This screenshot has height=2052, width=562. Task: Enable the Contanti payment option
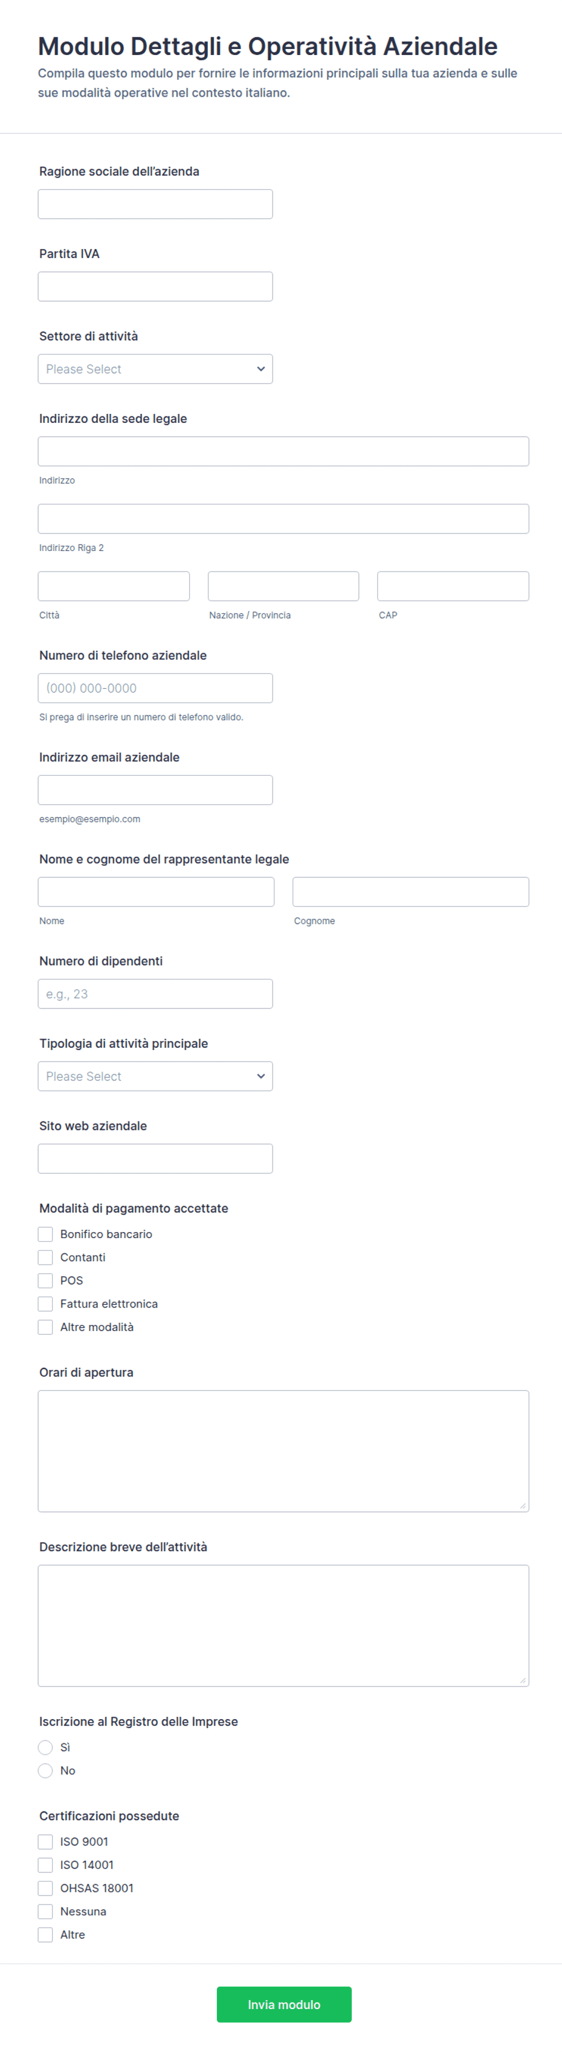click(45, 1257)
